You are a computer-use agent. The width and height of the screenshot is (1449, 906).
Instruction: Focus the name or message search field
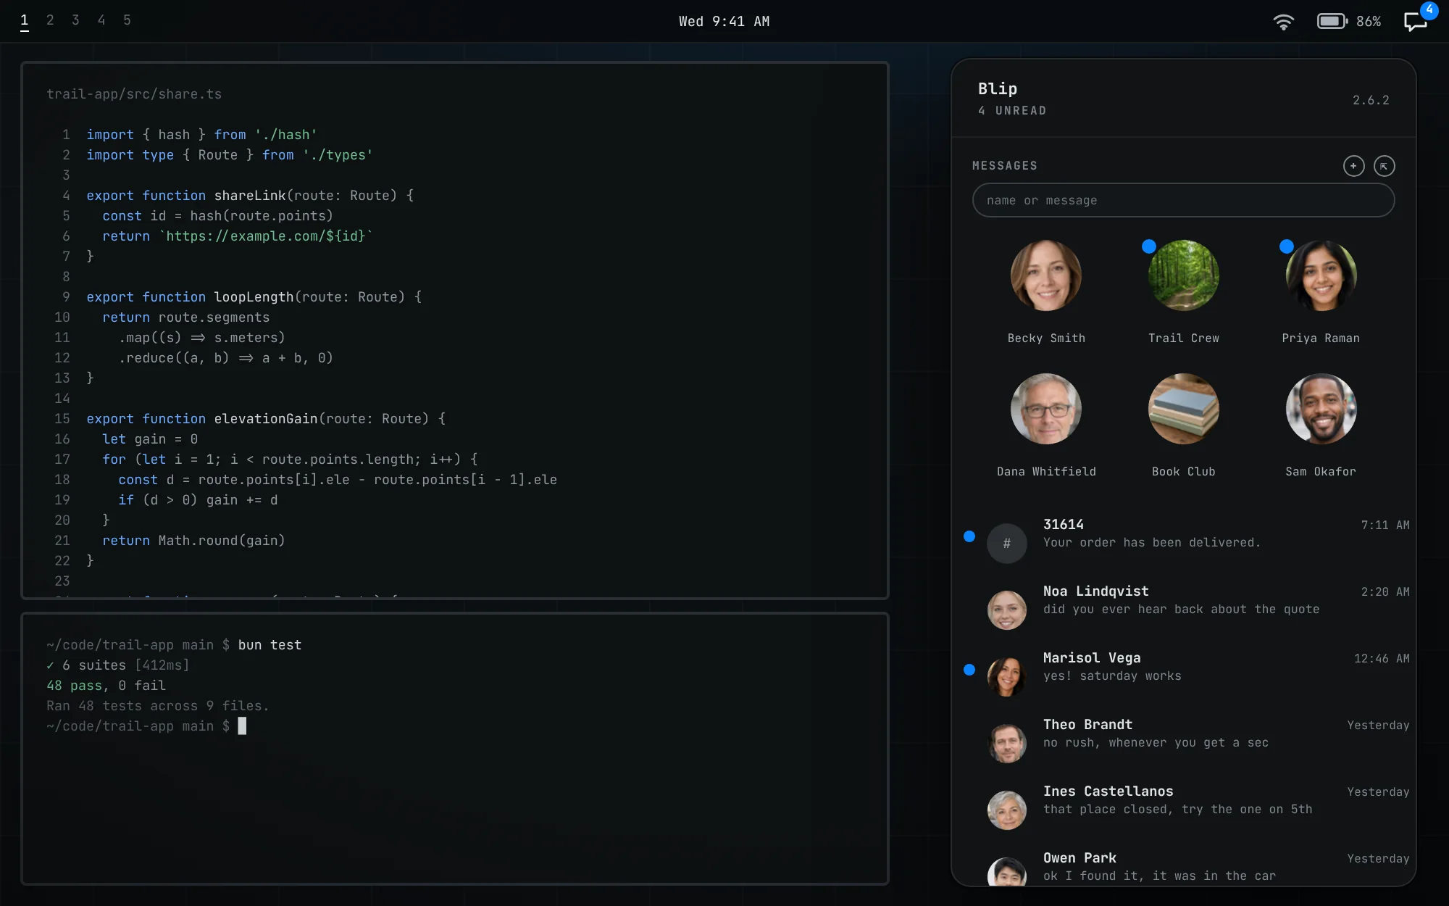click(x=1183, y=200)
